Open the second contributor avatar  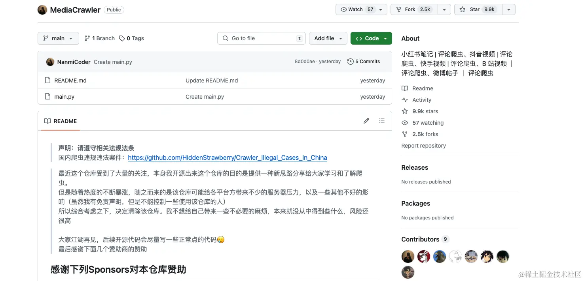(424, 257)
